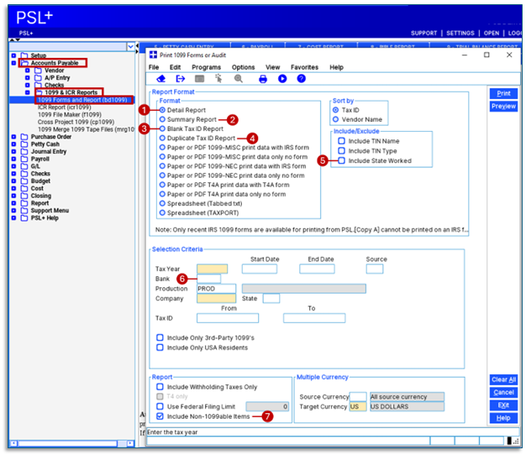Click the exit arrow toolbar icon
This screenshot has height=455, width=526.
point(181,79)
